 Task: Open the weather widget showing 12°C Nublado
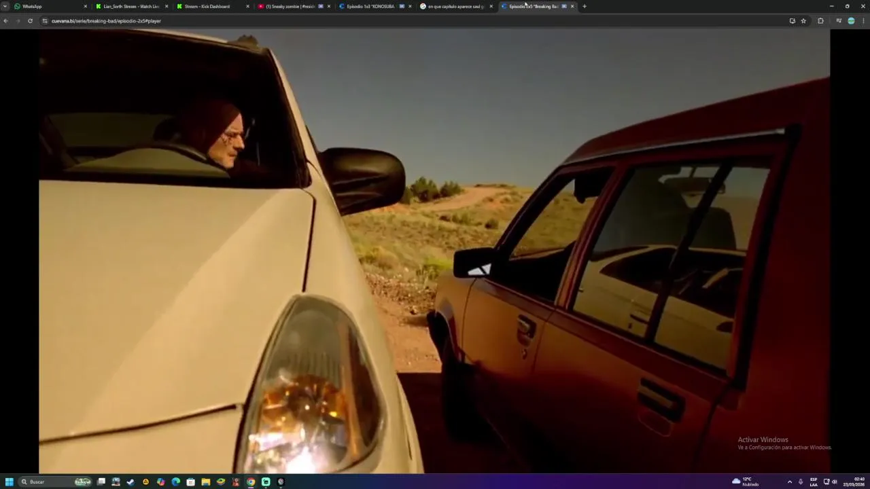[x=746, y=482]
